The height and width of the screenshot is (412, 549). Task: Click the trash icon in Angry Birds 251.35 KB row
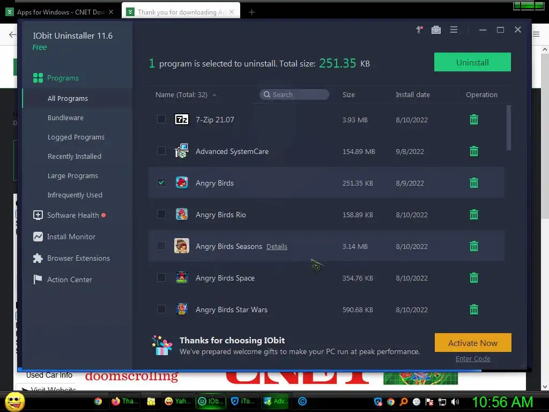coord(474,182)
